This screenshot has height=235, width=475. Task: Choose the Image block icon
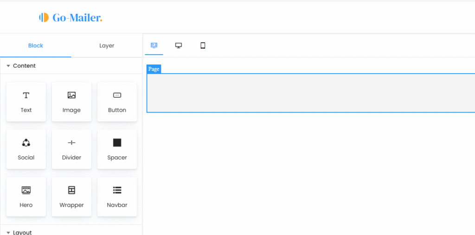pyautogui.click(x=71, y=95)
